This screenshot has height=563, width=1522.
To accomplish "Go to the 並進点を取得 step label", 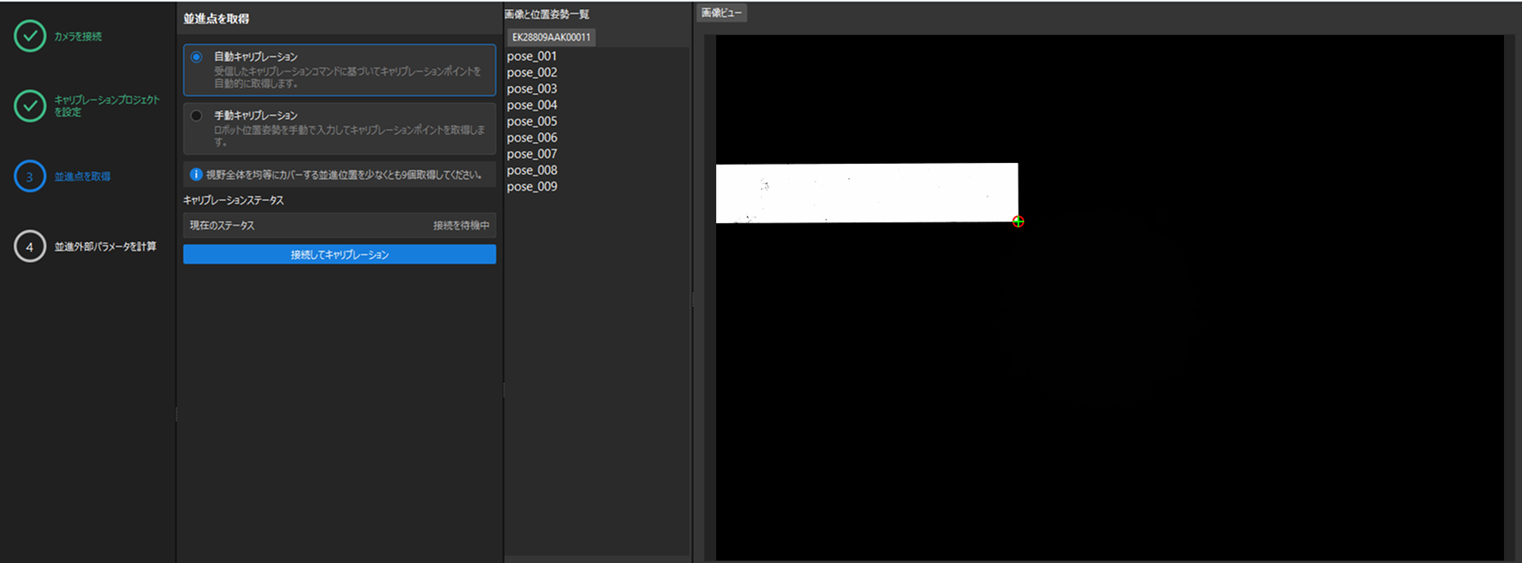I will coord(82,177).
